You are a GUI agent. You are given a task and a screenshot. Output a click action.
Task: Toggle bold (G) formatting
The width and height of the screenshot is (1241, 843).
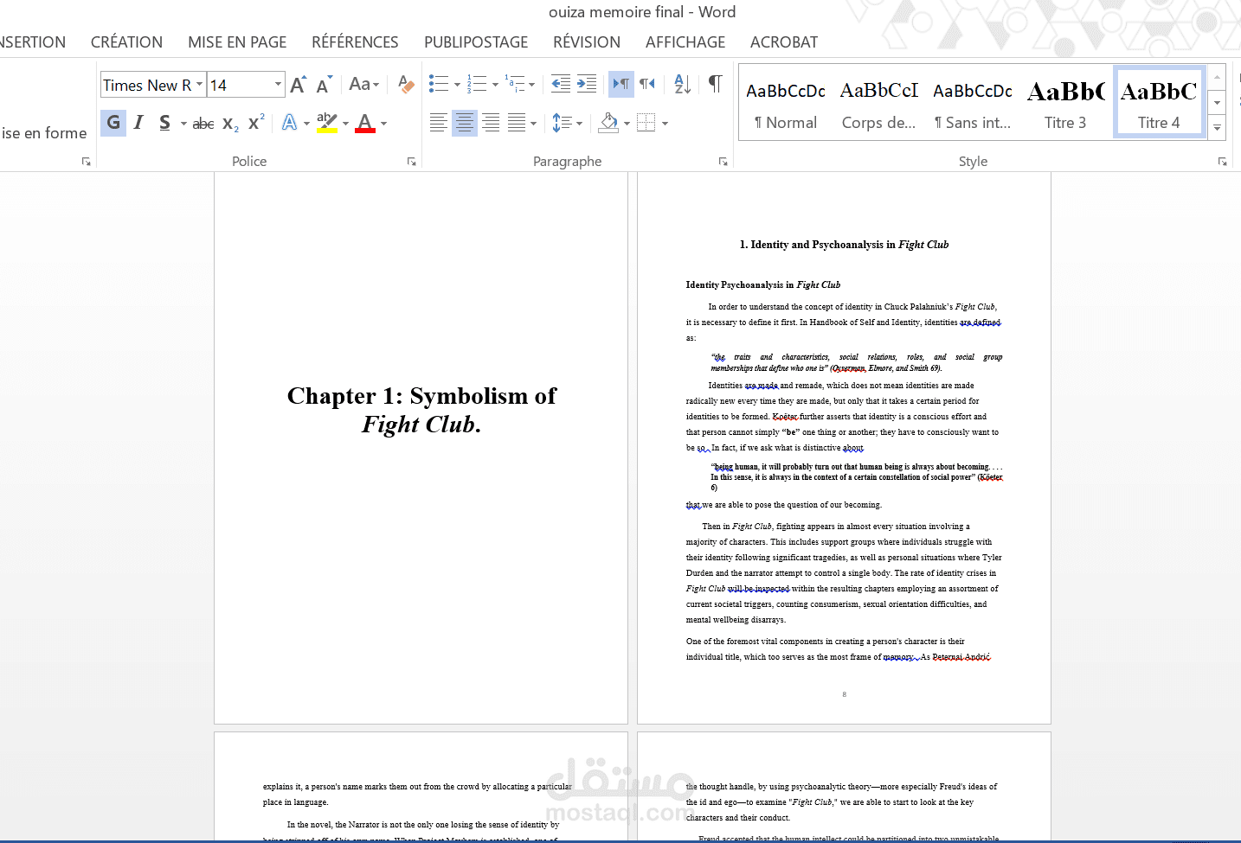tap(113, 123)
